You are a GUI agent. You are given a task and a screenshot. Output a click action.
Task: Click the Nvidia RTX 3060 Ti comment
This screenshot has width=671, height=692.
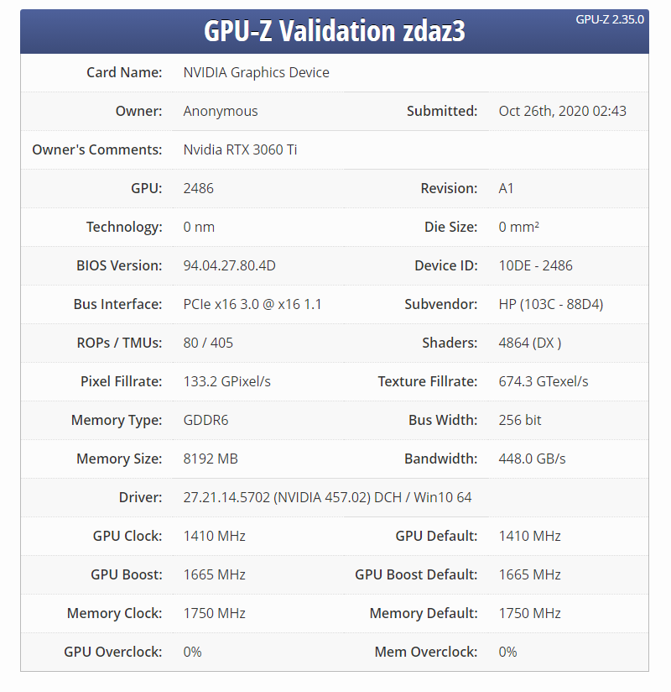click(240, 149)
